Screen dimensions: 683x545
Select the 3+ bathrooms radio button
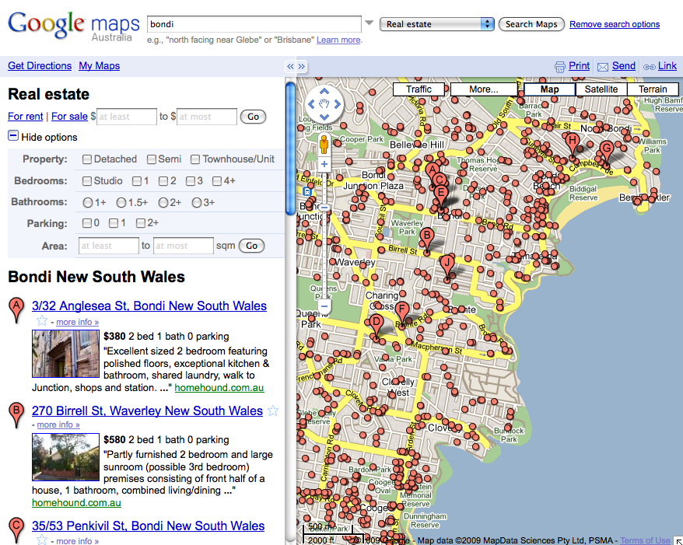[197, 202]
